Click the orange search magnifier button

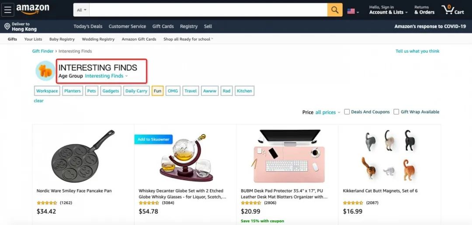pos(335,10)
